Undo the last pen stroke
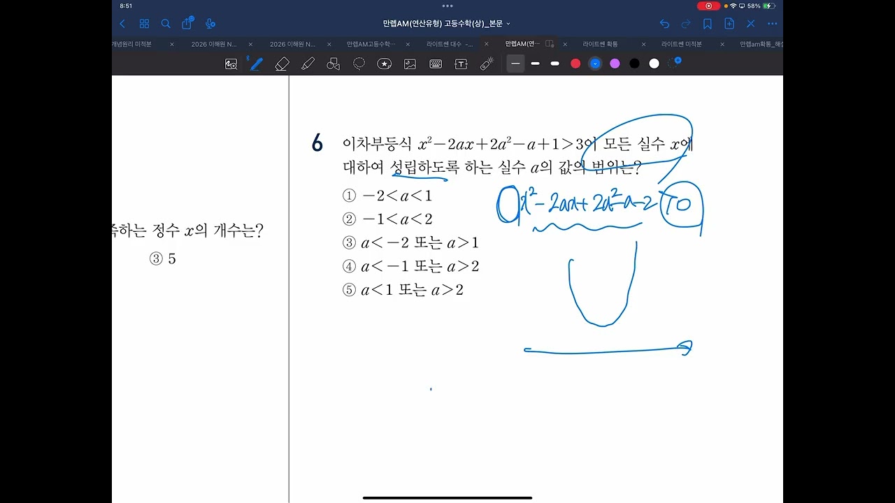The width and height of the screenshot is (895, 503). [664, 24]
